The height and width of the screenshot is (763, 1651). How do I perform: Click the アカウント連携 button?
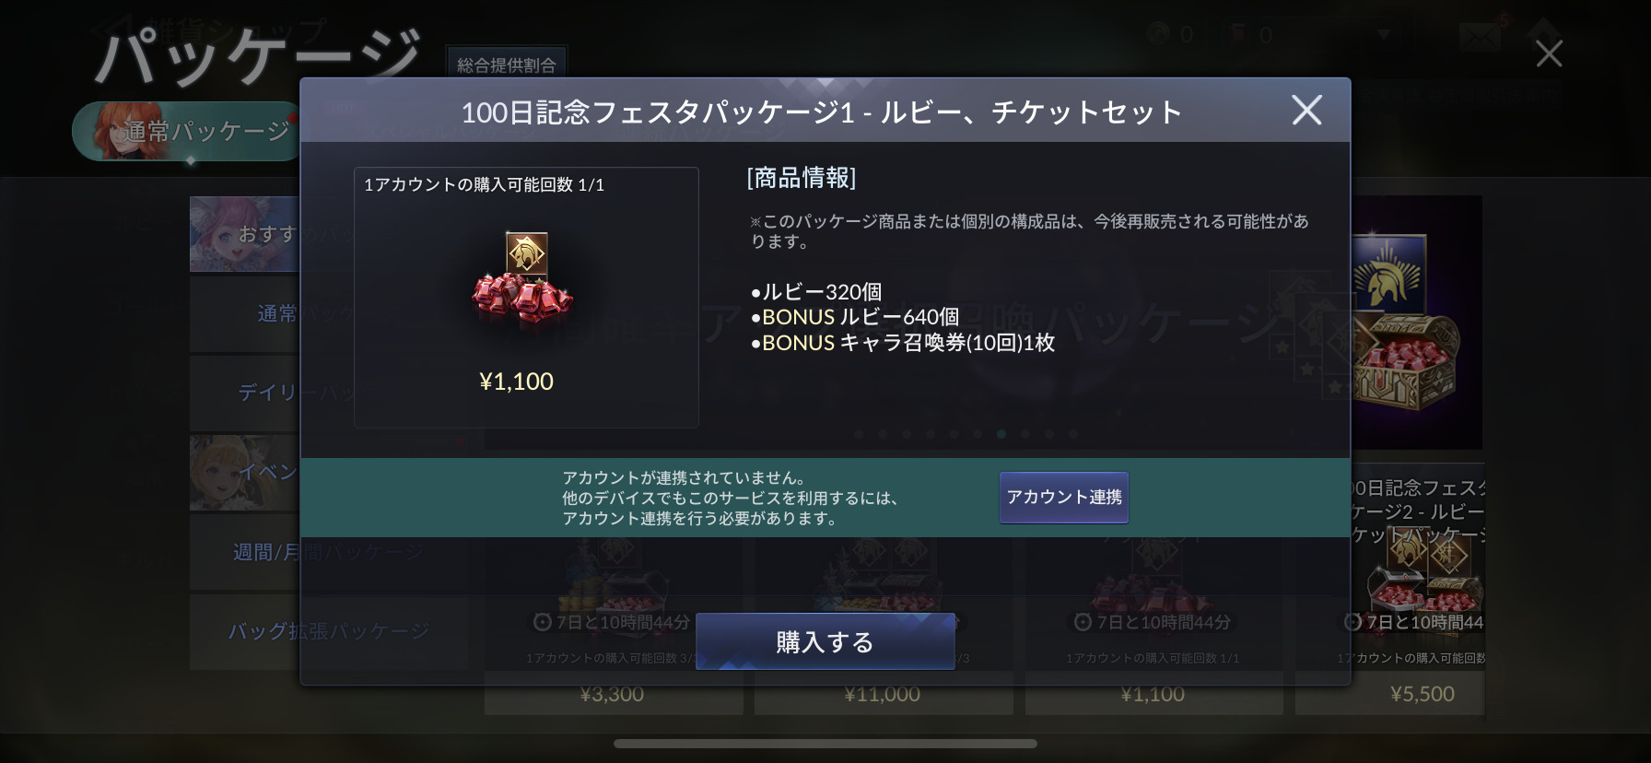[x=1064, y=498]
